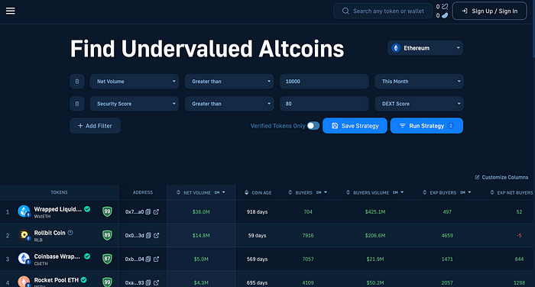Click Wrapped Liquid net volume $36.0M
535x287 pixels.
201,211
